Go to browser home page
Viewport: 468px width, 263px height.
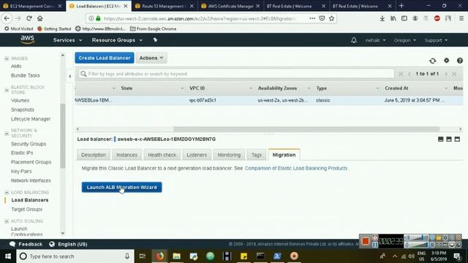point(40,18)
